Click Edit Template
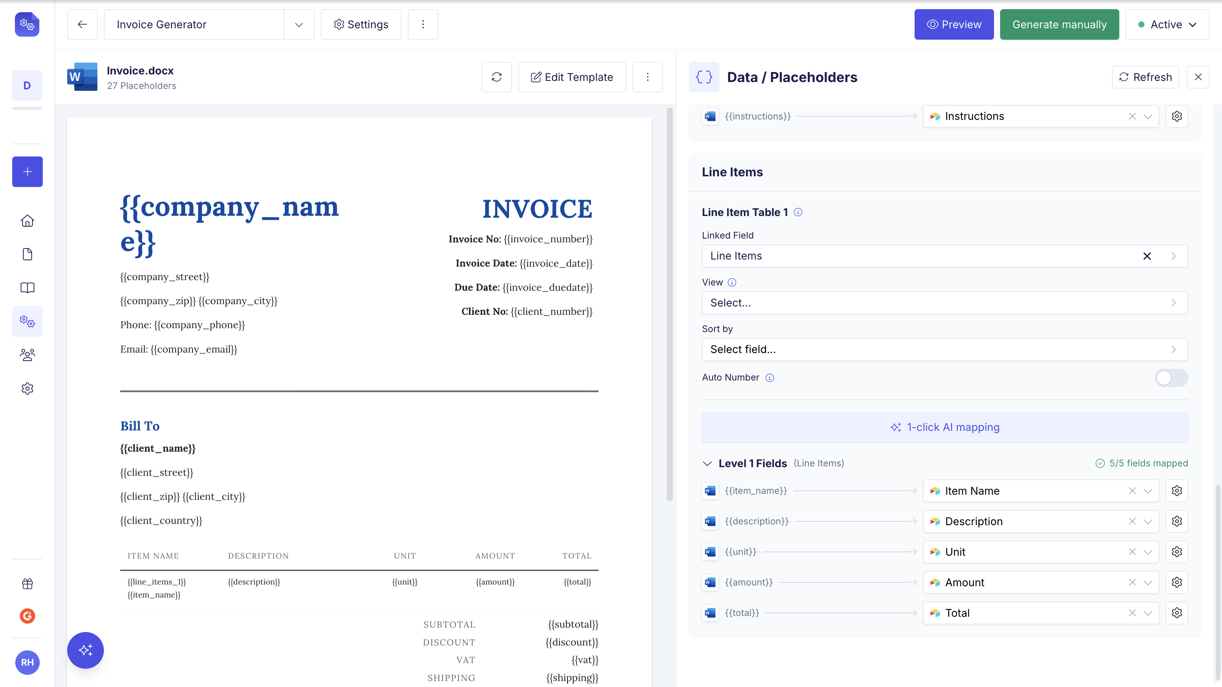Image resolution: width=1222 pixels, height=687 pixels. [x=572, y=77]
